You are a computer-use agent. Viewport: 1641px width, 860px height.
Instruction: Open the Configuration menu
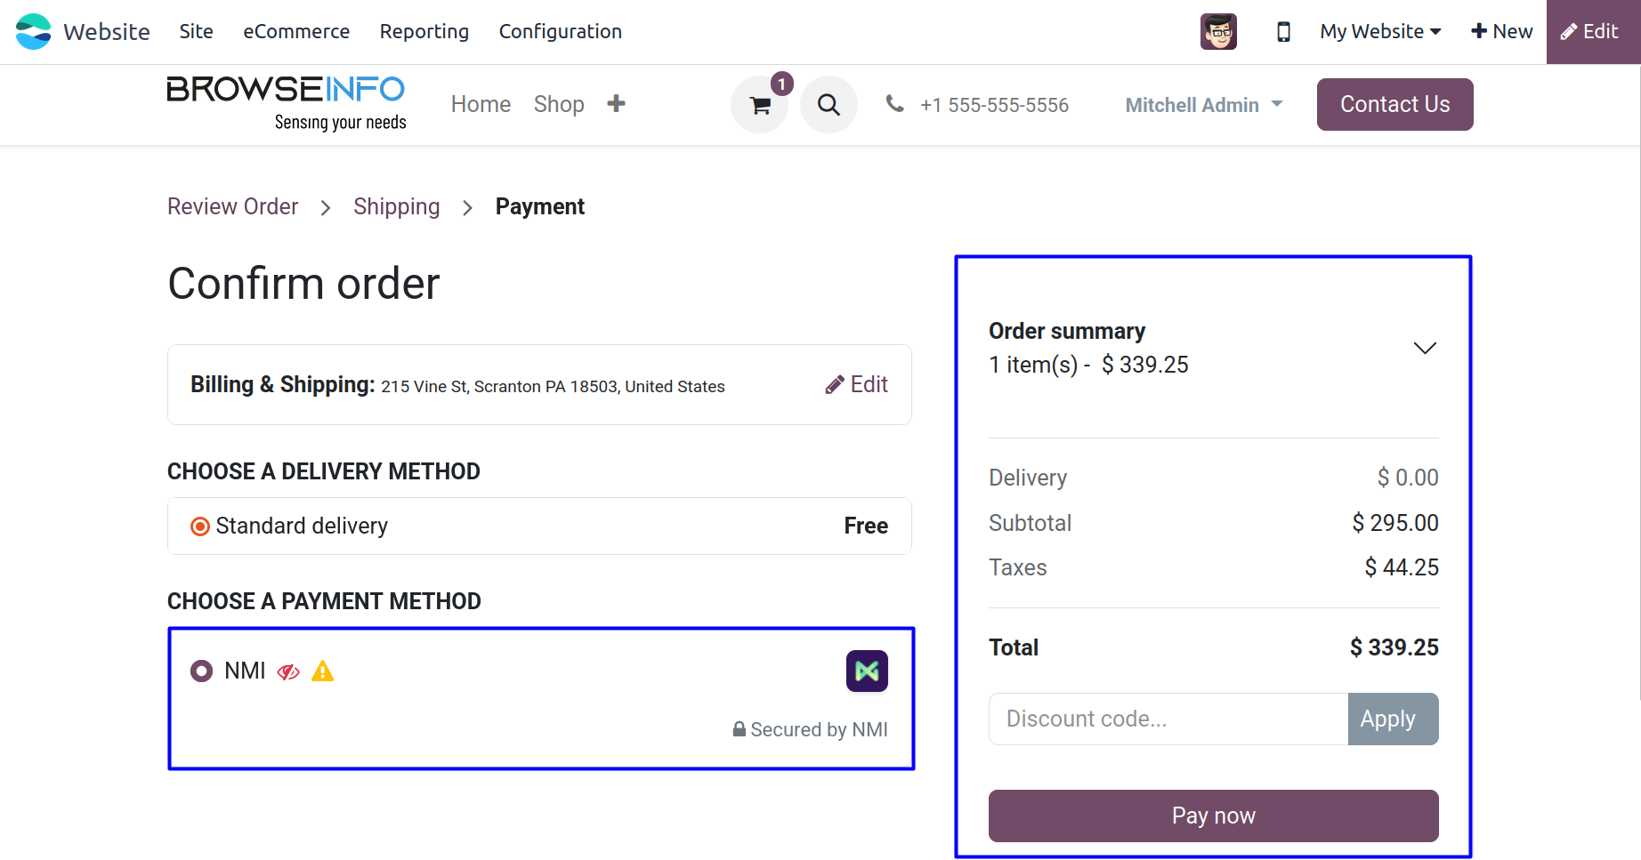point(560,32)
